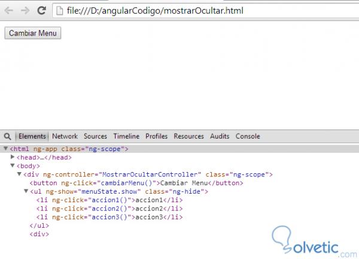Click the "cambiarMenu()" attribute value
359x259 pixels.
click(126, 183)
